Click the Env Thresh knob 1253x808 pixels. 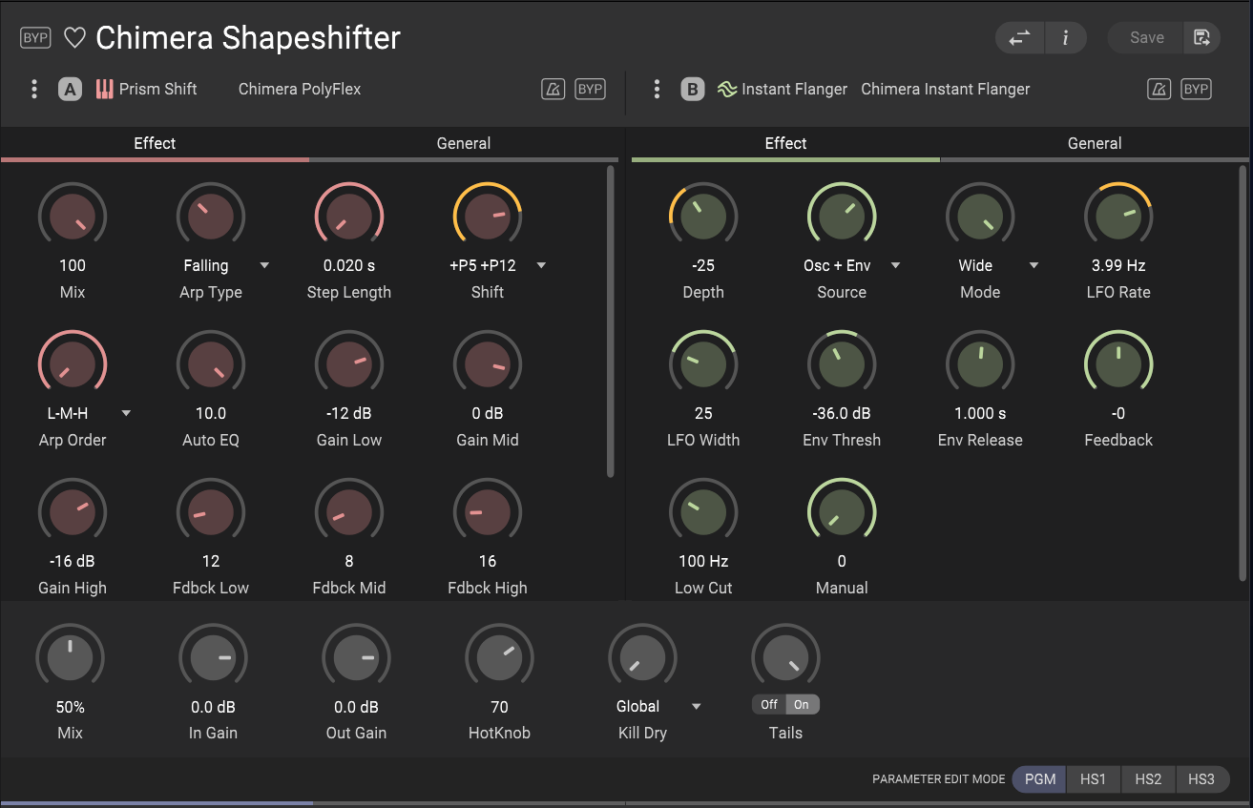842,364
